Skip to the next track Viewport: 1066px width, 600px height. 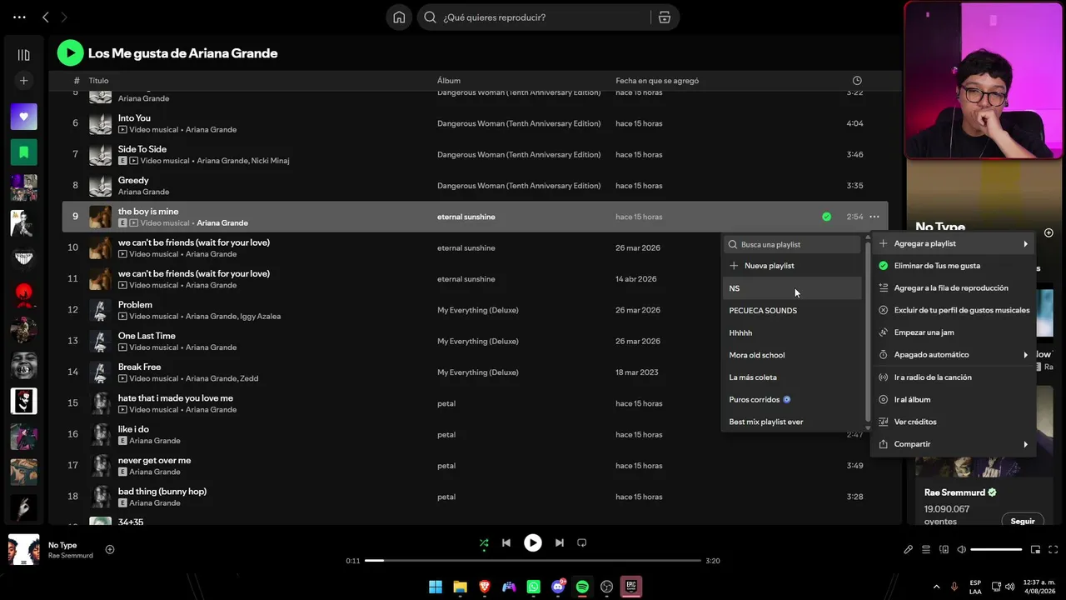560,542
